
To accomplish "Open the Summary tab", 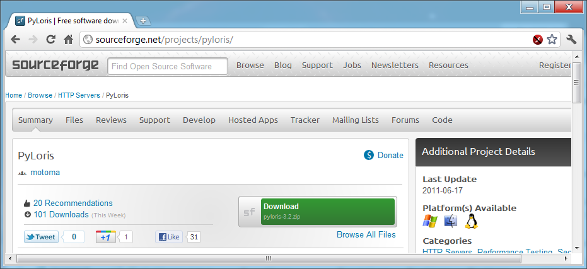I will 35,120.
